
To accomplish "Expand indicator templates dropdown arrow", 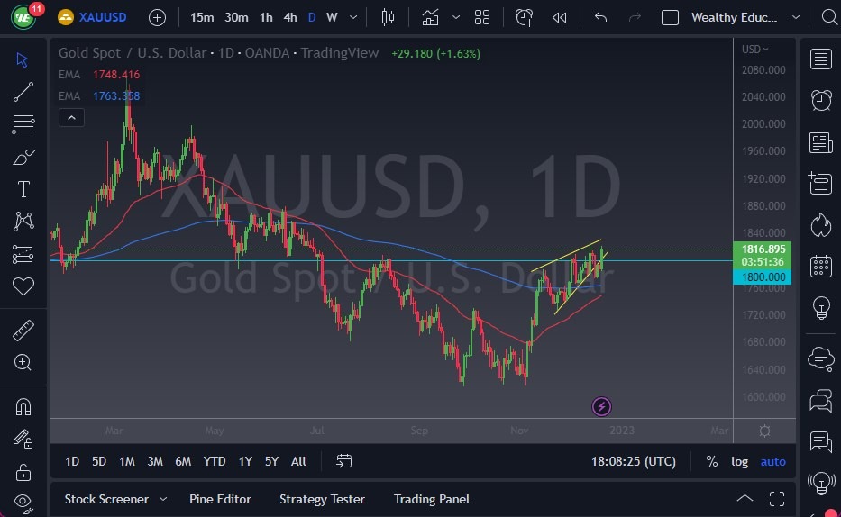I will pyautogui.click(x=456, y=18).
